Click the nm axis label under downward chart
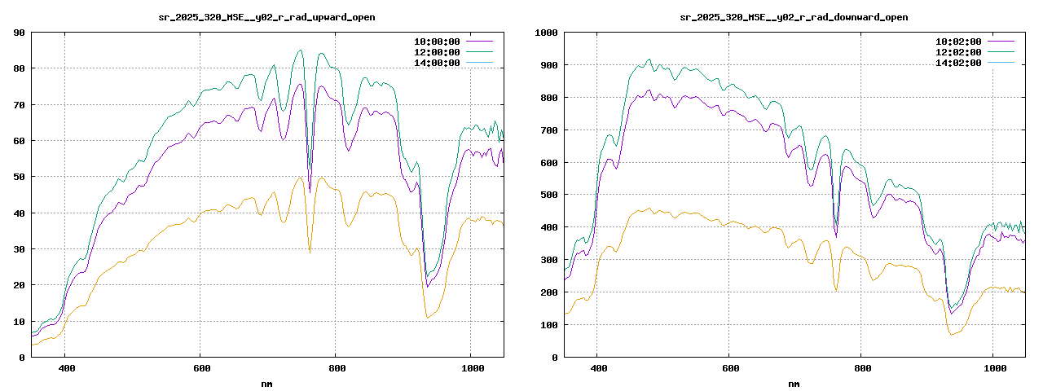The image size is (1043, 391). pos(794,383)
